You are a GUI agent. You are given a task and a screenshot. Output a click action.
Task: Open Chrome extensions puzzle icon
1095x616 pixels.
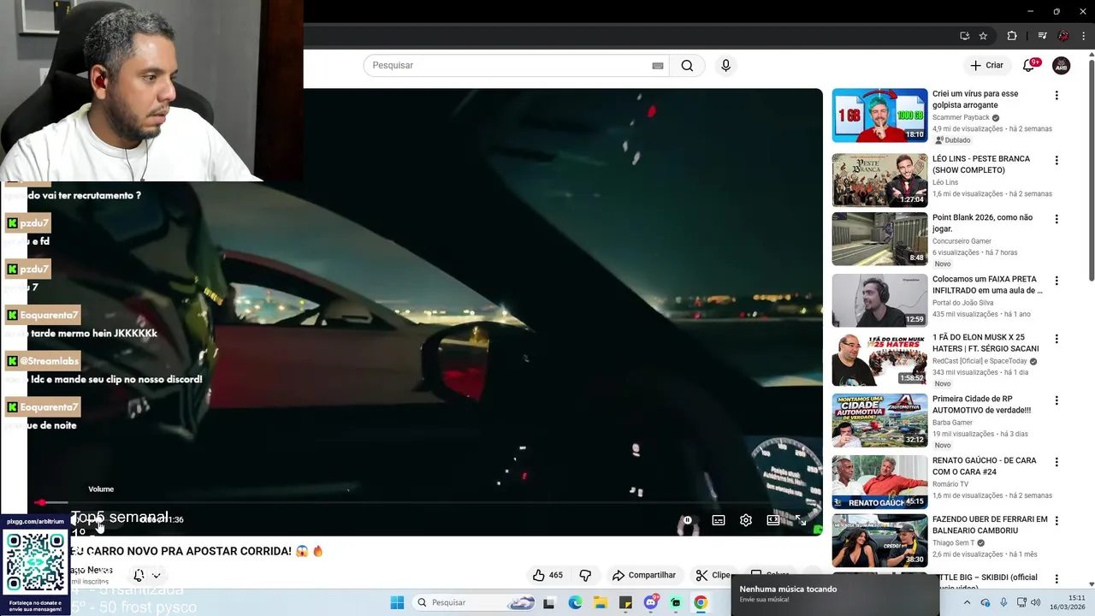click(x=1012, y=36)
